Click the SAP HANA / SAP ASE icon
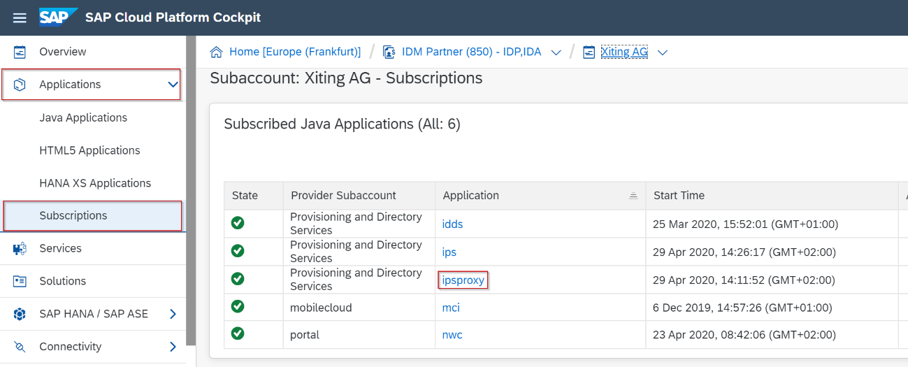 click(20, 314)
